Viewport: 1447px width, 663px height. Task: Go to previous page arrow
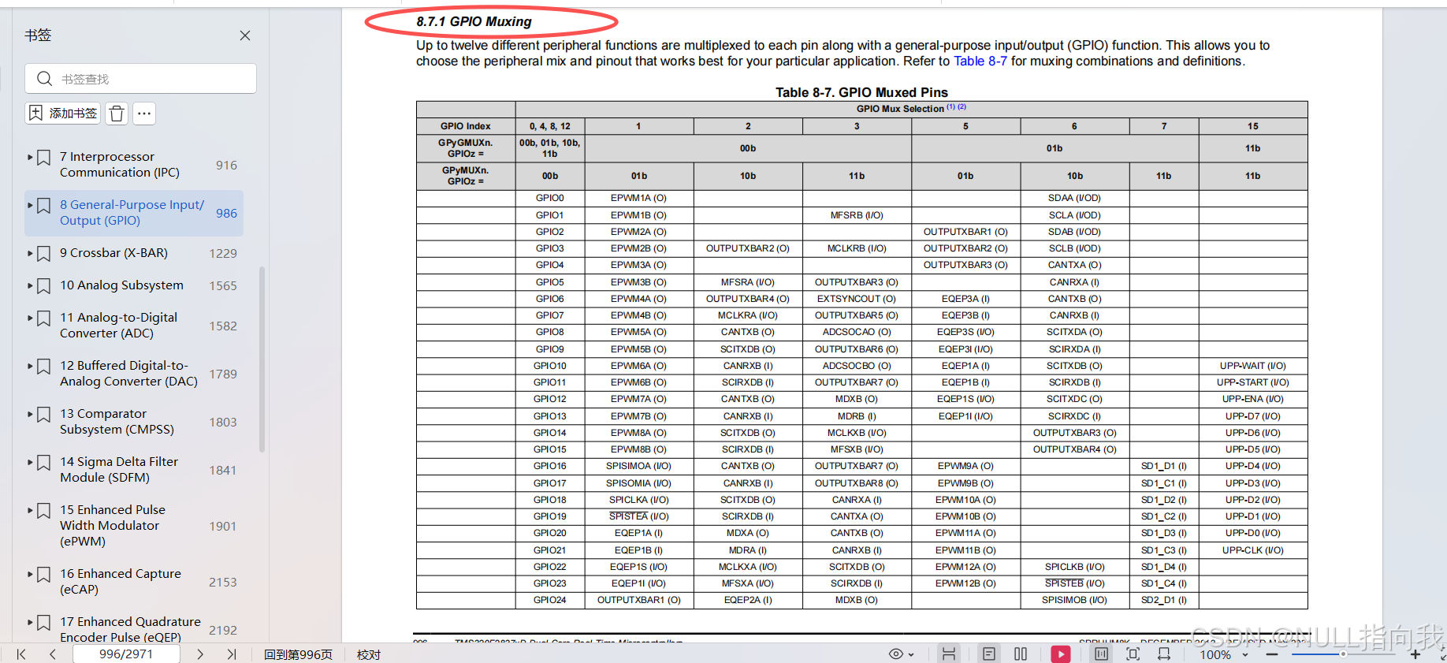pyautogui.click(x=53, y=654)
